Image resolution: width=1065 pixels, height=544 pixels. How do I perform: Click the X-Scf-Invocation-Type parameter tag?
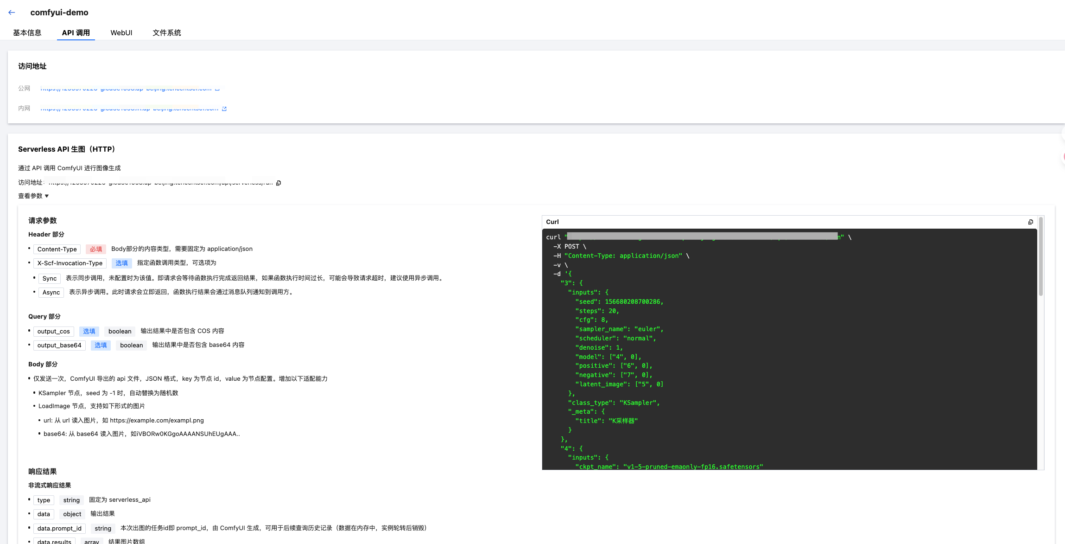coord(70,263)
